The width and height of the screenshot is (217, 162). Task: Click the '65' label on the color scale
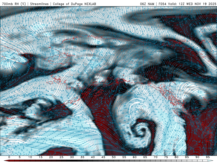click(145, 157)
